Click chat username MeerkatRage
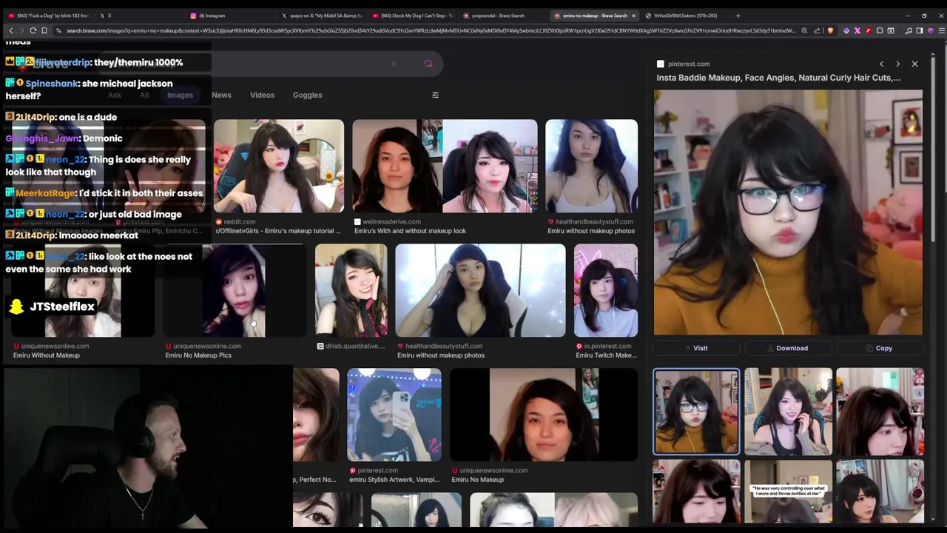 click(x=45, y=193)
